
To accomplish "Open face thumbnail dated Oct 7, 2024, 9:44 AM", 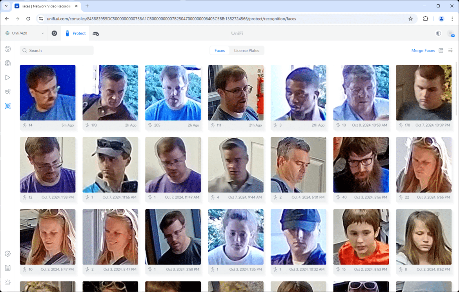I will coord(236,165).
